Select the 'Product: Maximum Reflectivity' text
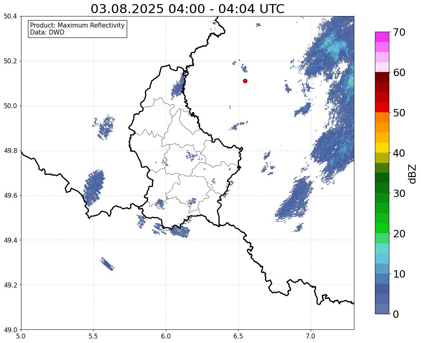Image resolution: width=421 pixels, height=343 pixels. (77, 25)
